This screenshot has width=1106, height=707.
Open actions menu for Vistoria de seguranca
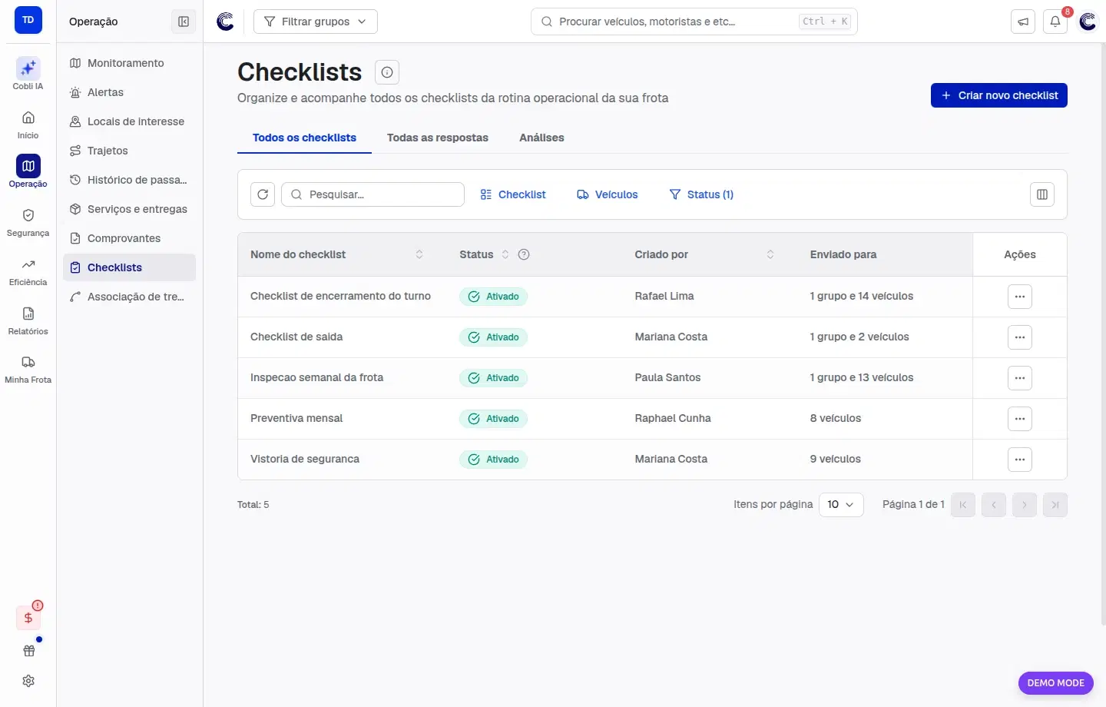pyautogui.click(x=1020, y=460)
